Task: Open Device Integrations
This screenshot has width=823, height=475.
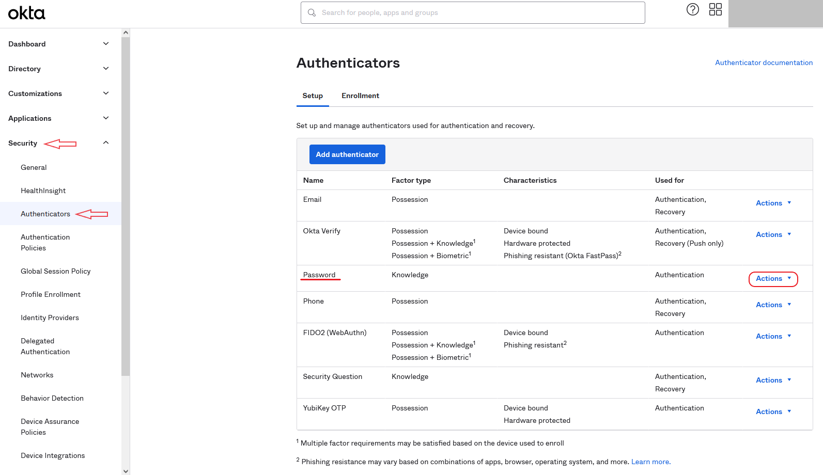Action: tap(53, 455)
